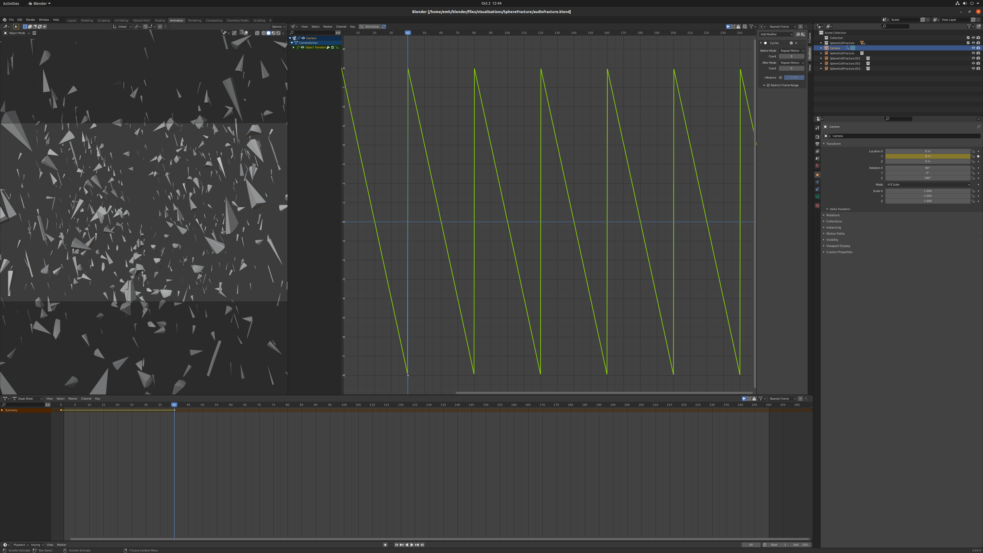This screenshot has width=983, height=553.
Task: Toggle lock icon for Location X
Action: point(974,151)
